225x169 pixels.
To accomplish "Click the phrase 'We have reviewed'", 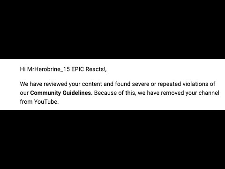I will (44, 84).
